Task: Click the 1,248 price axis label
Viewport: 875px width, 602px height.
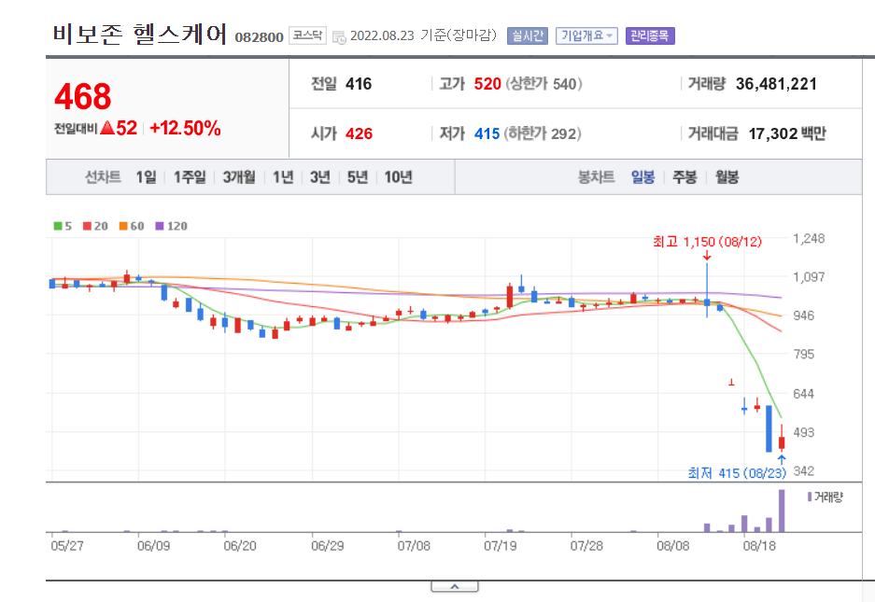Action: click(809, 239)
